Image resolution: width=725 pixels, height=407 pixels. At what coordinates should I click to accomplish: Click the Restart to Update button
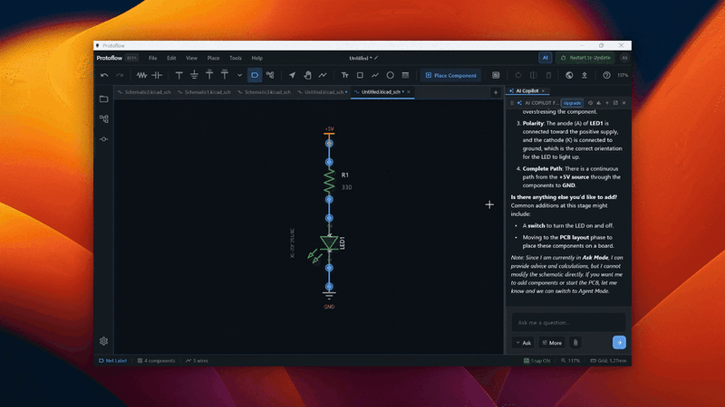585,58
